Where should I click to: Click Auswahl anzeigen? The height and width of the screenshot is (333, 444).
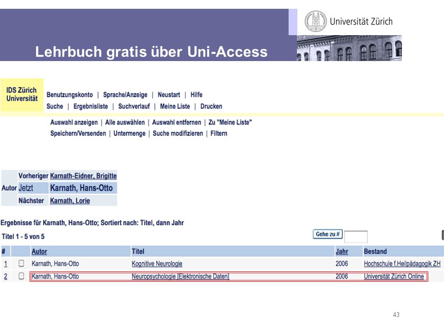[74, 122]
